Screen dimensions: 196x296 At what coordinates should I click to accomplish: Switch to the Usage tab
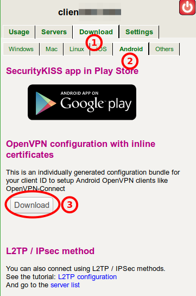(19, 32)
